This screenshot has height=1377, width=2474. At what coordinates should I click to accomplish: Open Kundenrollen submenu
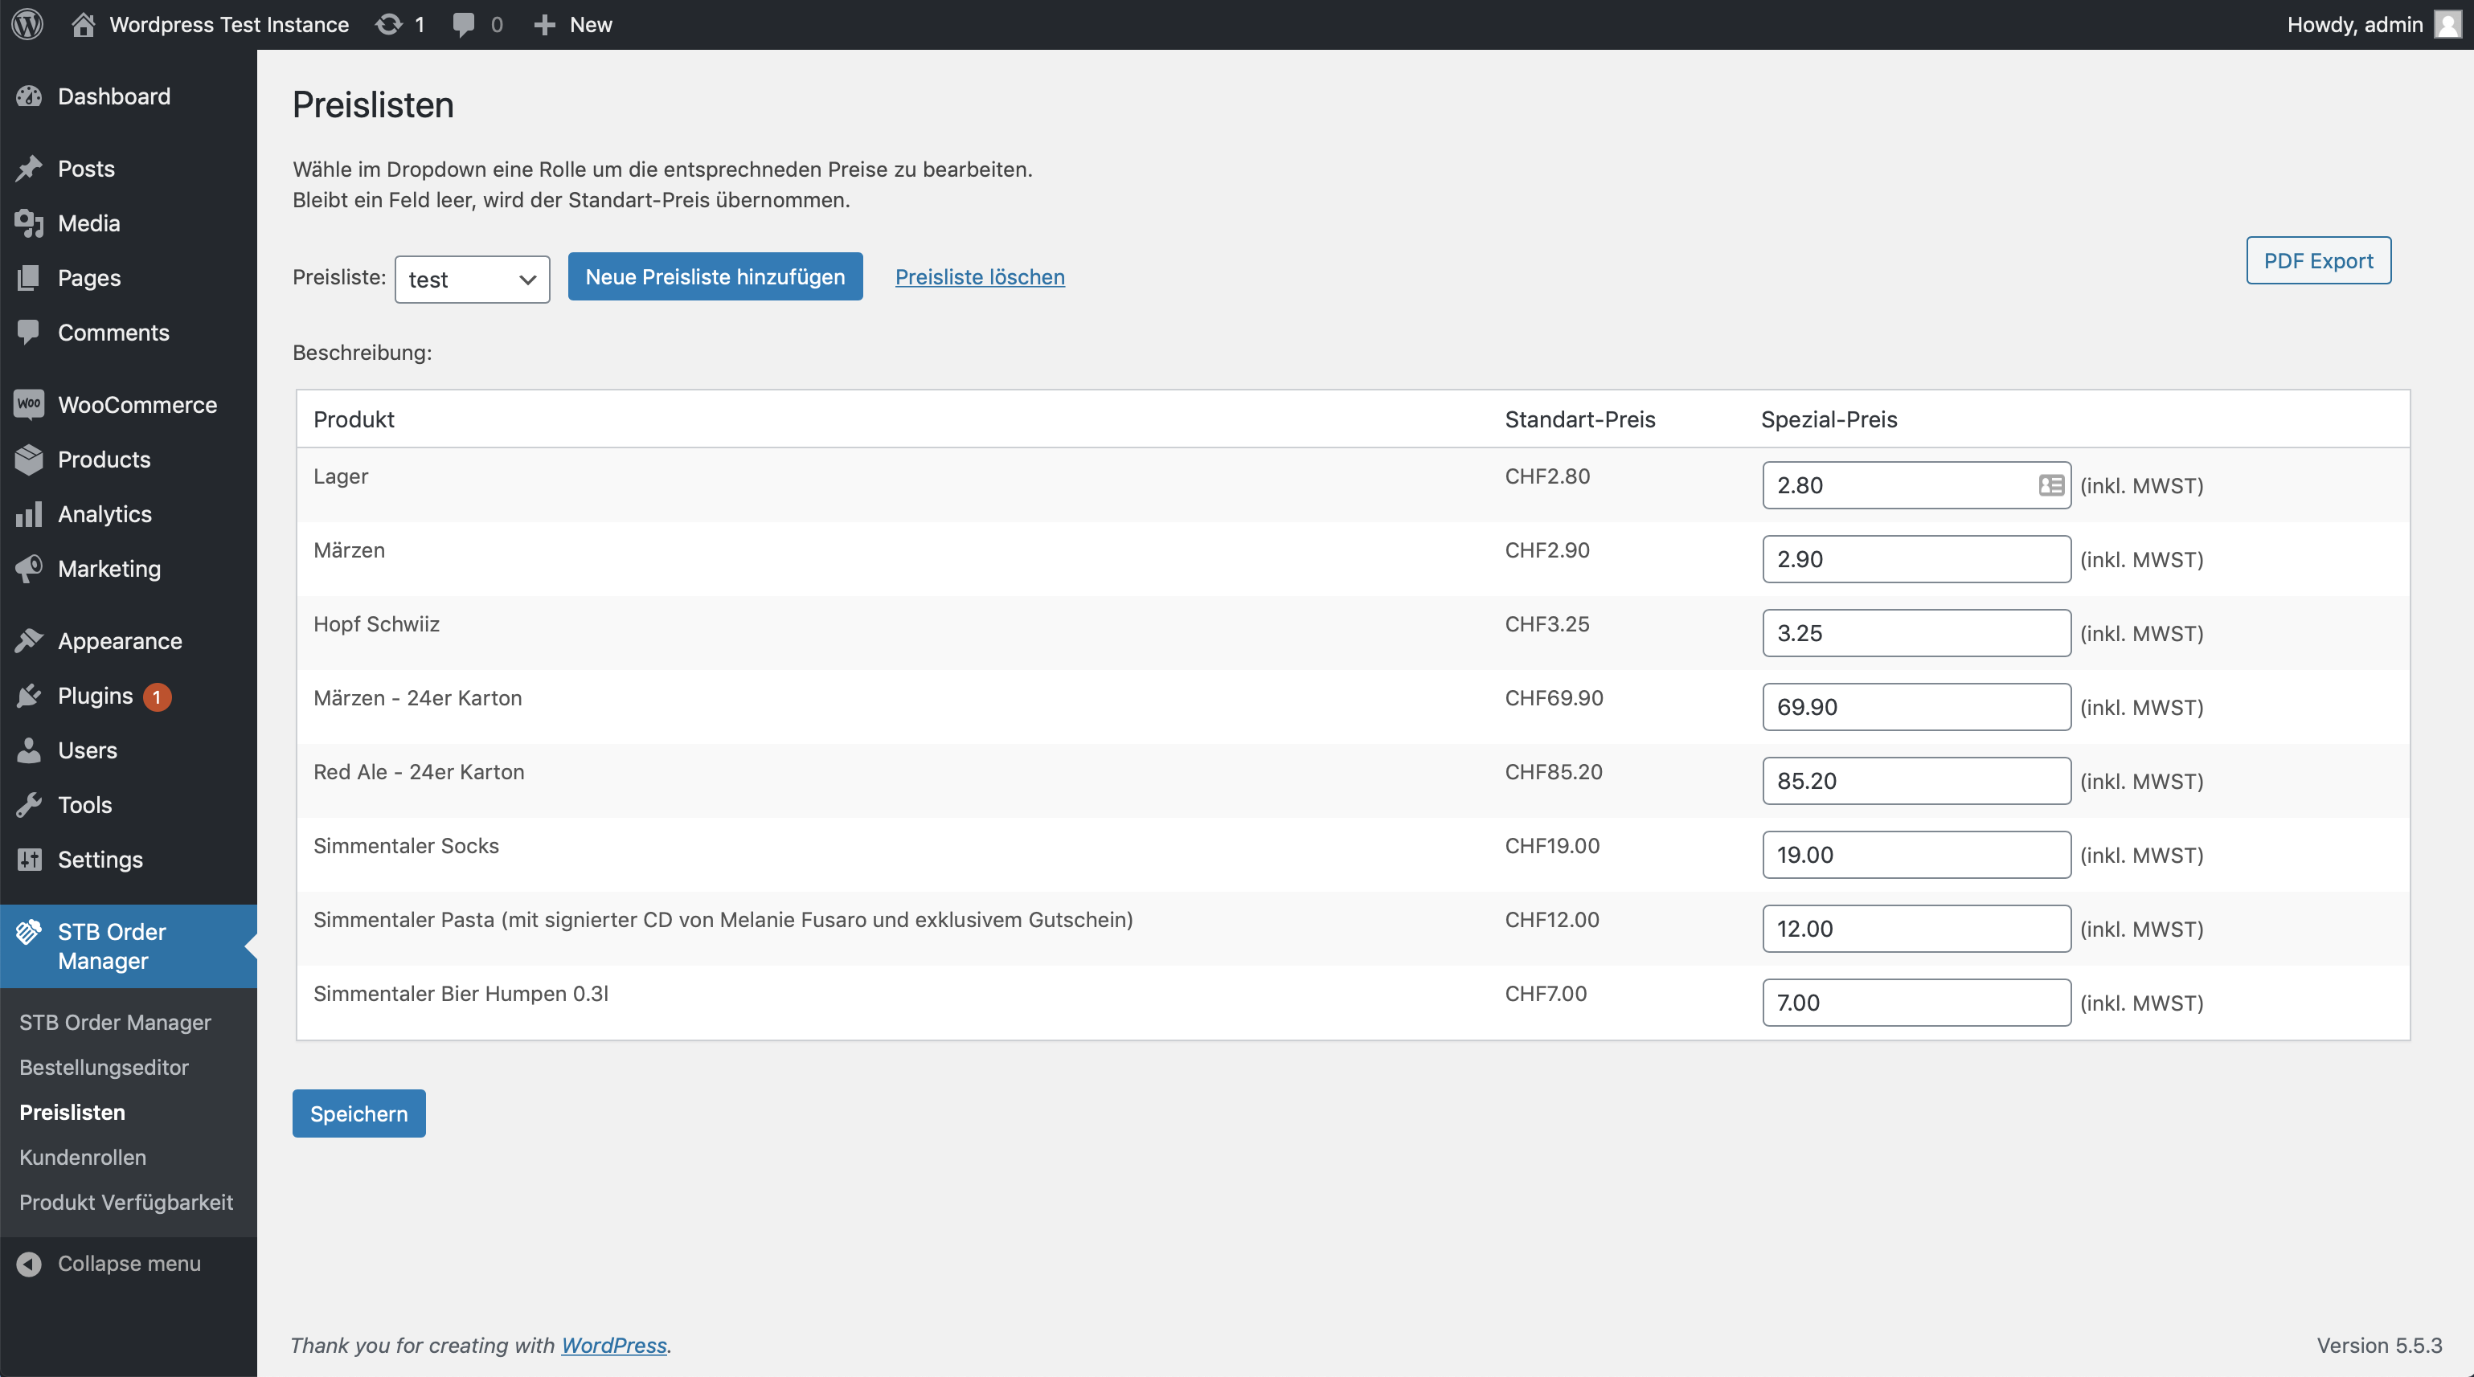[83, 1157]
